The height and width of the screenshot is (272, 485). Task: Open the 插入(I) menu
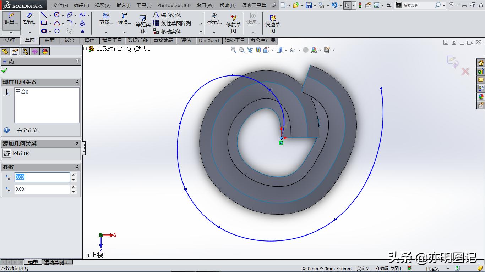tap(123, 5)
